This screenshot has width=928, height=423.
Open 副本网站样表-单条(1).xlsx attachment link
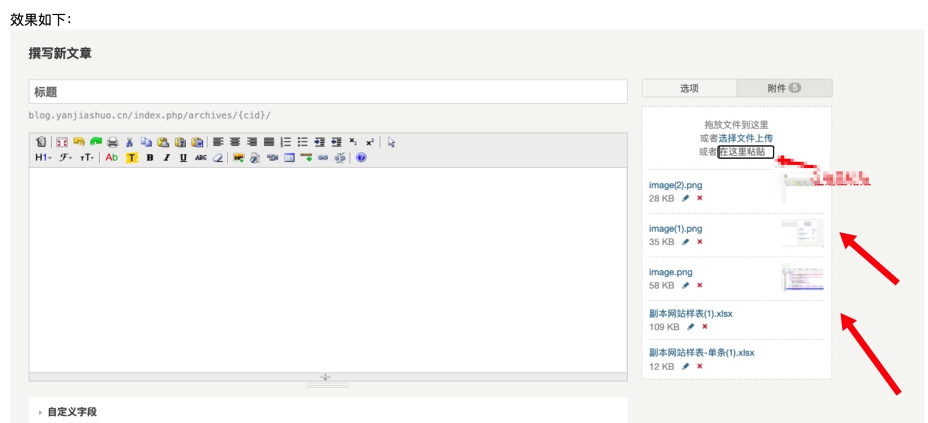702,353
